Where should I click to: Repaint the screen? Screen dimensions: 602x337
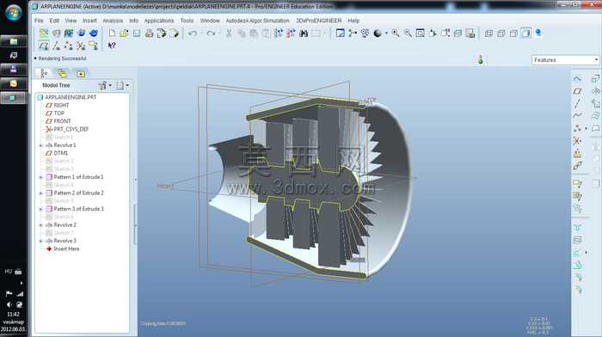[341, 34]
